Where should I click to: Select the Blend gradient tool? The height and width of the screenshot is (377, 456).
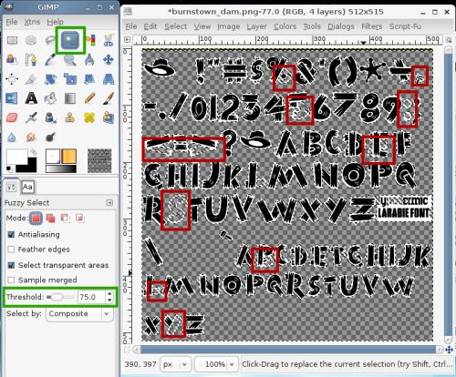coord(70,98)
